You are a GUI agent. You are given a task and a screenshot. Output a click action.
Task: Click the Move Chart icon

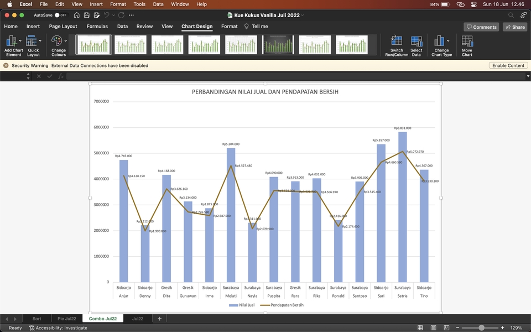pos(467,41)
